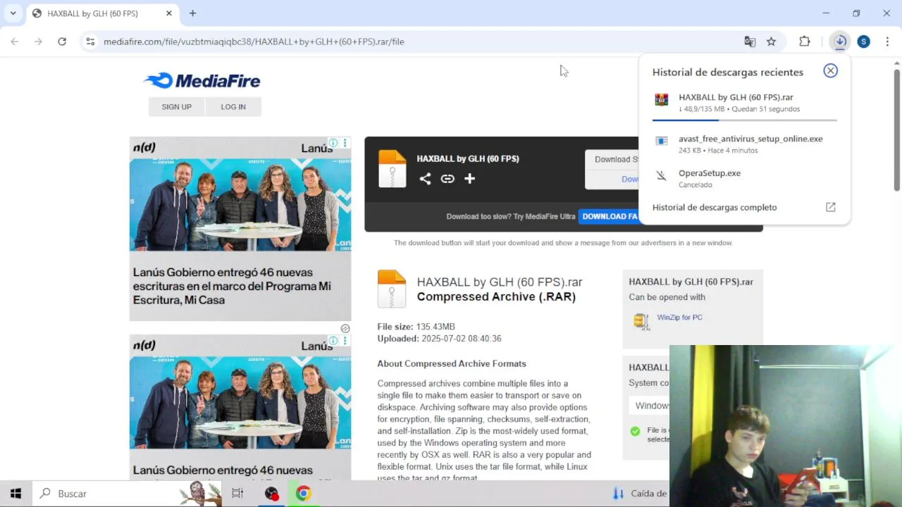Select the Uploaded: 2025-07-02 08:40:36 text
Screen dimensions: 902x507
(439, 339)
